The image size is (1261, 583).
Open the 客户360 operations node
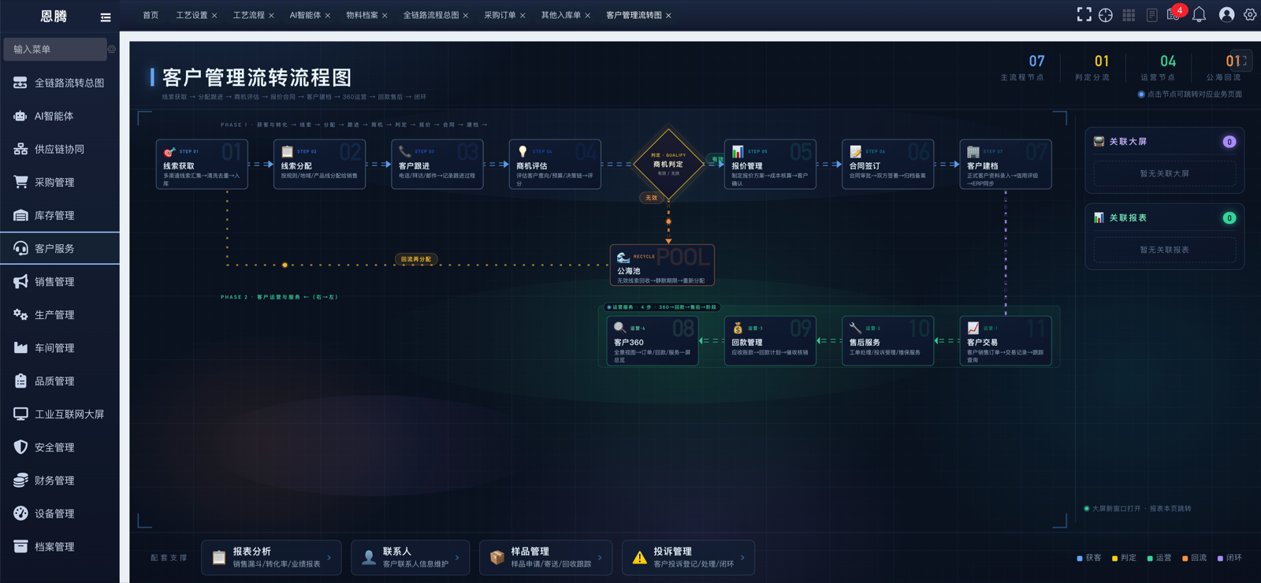pos(653,340)
